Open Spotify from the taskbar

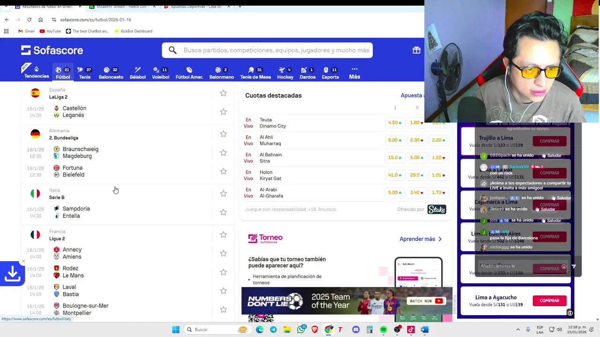(383, 330)
